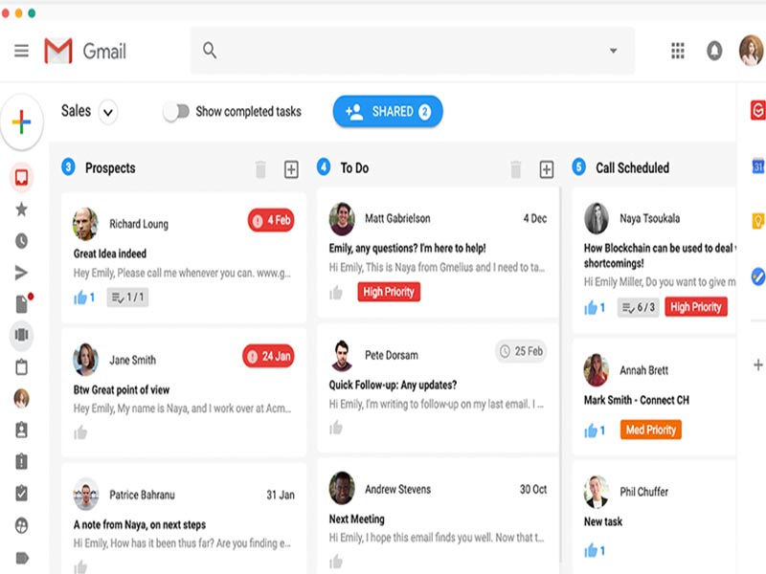Like Richard Loung's card
This screenshot has width=766, height=574.
click(x=80, y=297)
